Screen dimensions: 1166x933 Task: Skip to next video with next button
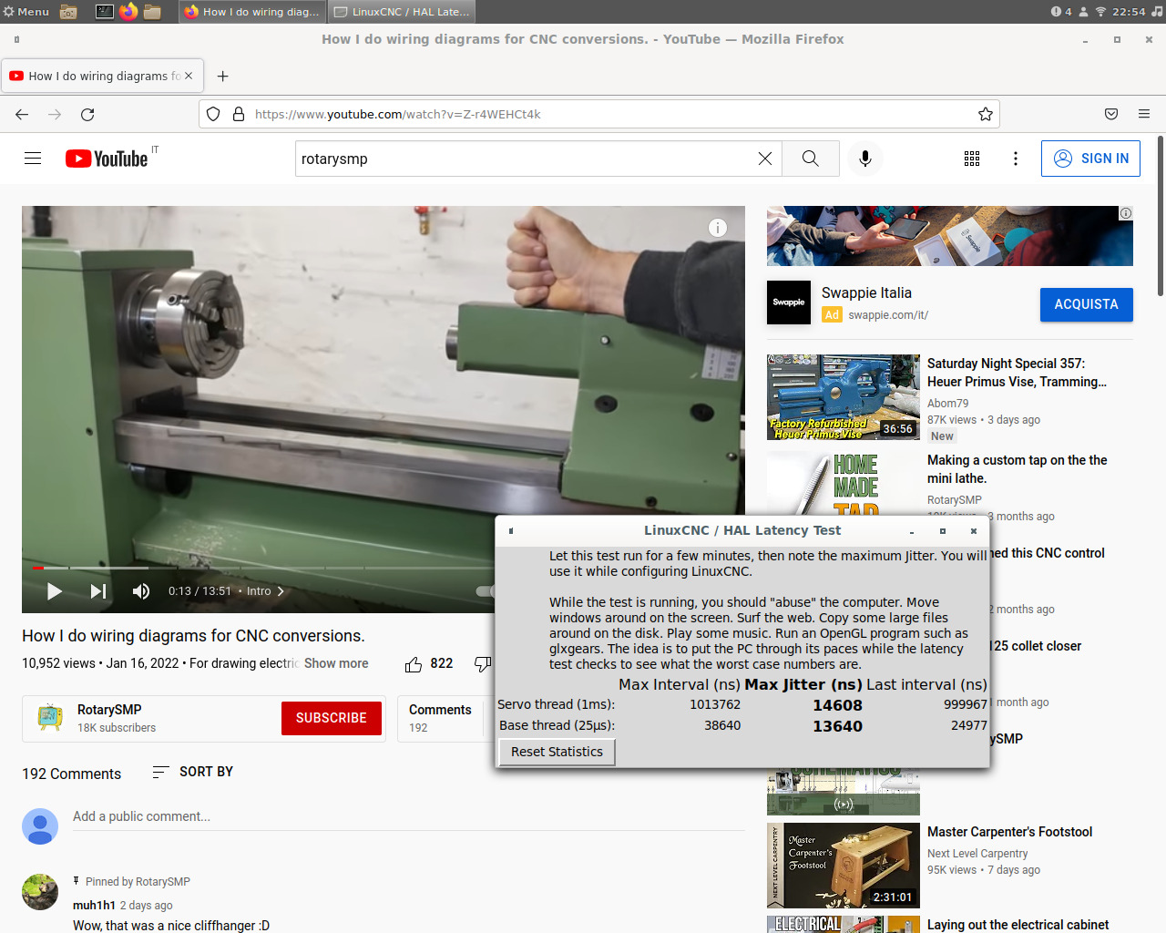pos(98,591)
